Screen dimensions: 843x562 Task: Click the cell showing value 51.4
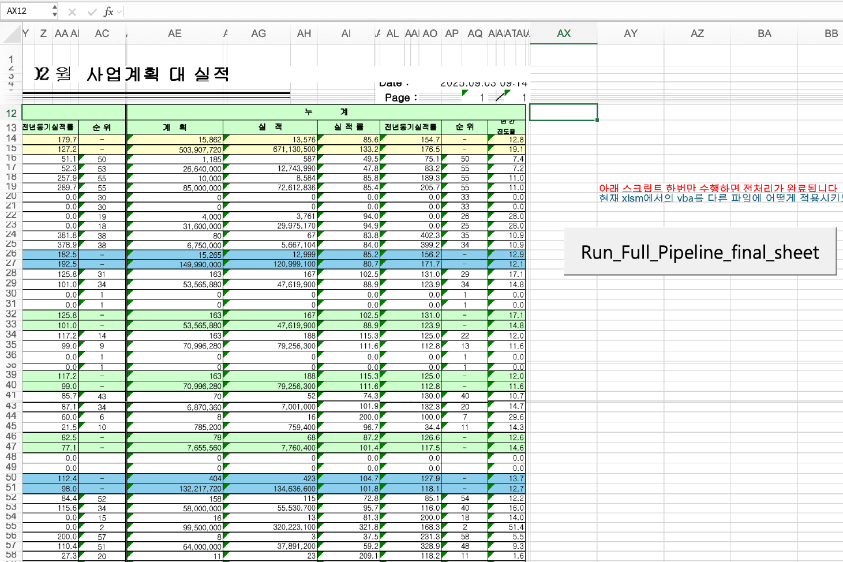[x=507, y=527]
